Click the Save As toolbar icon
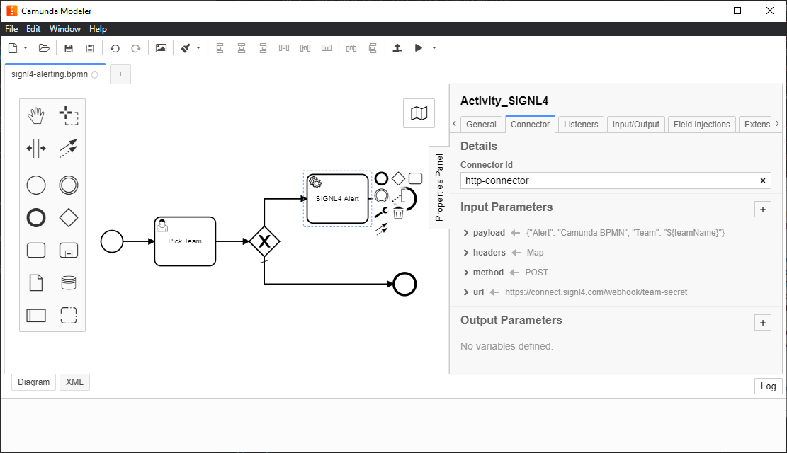The height and width of the screenshot is (453, 787). (x=90, y=48)
